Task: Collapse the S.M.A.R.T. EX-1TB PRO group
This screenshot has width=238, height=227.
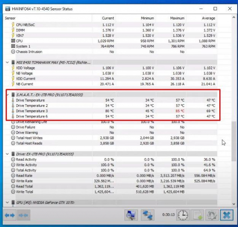Action: 8,95
